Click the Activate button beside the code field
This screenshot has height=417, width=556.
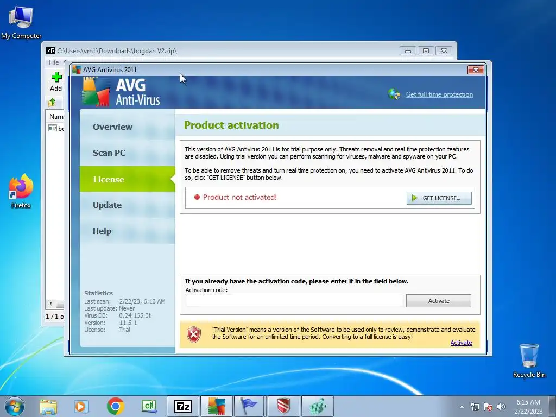pos(439,301)
